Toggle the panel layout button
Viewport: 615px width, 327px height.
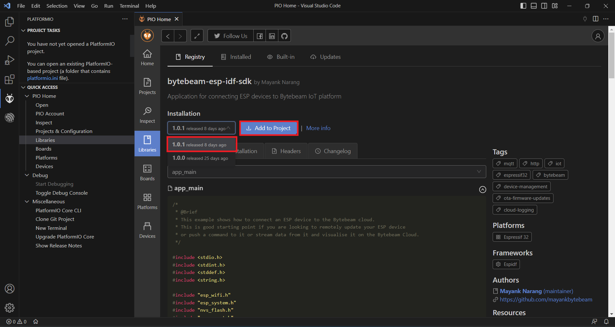tap(534, 6)
